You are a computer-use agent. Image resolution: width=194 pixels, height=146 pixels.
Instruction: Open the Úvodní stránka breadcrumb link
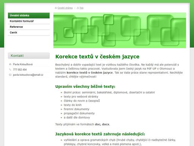pos(65,8)
